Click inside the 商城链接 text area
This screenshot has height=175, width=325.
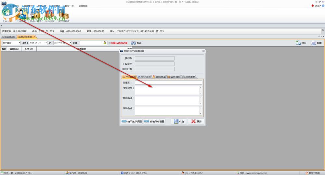click(x=167, y=101)
